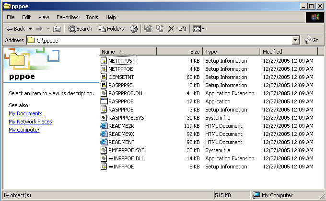Click the window resize grip corner

click(322, 196)
